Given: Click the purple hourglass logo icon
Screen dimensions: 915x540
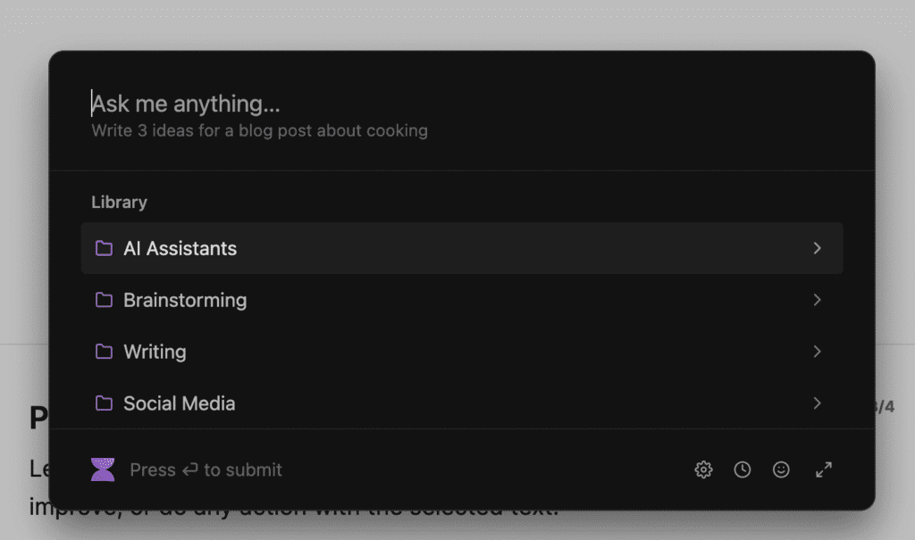Looking at the screenshot, I should click(x=103, y=469).
